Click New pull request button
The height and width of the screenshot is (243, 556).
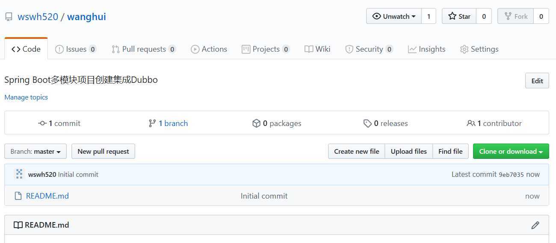click(x=103, y=152)
